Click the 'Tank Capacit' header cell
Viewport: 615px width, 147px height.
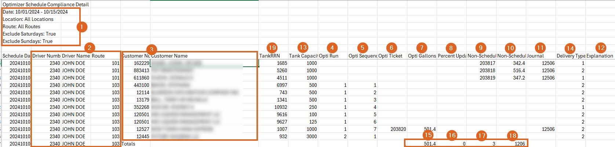click(x=303, y=56)
